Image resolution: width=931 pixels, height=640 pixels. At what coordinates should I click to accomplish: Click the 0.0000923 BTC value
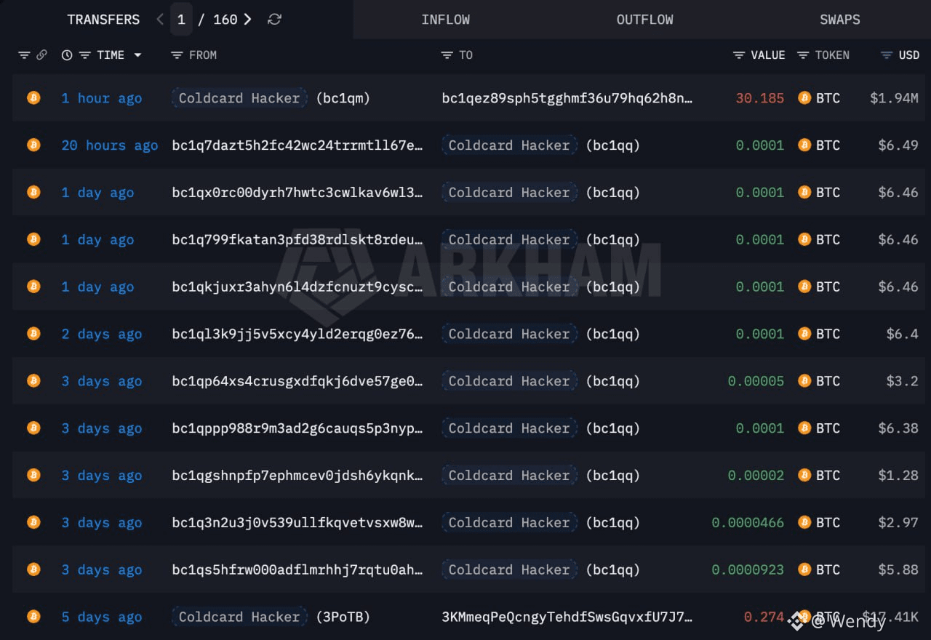pyautogui.click(x=748, y=570)
